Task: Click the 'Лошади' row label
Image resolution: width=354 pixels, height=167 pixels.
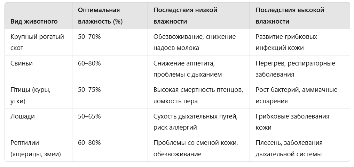Action: point(23,116)
